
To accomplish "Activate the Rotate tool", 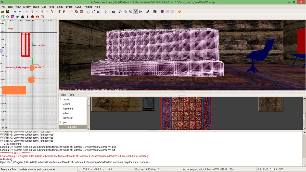I will [x=125, y=11].
